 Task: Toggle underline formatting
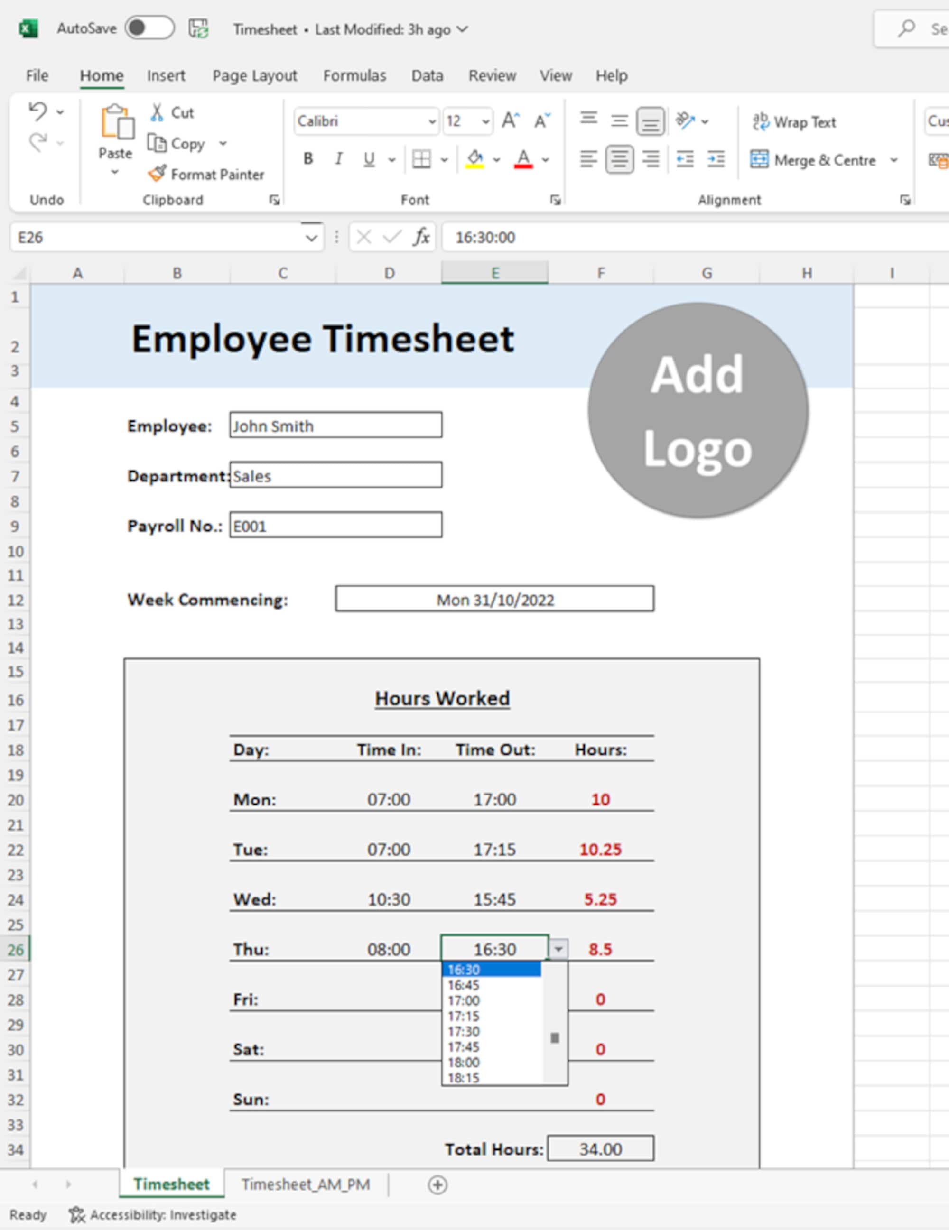(x=369, y=159)
